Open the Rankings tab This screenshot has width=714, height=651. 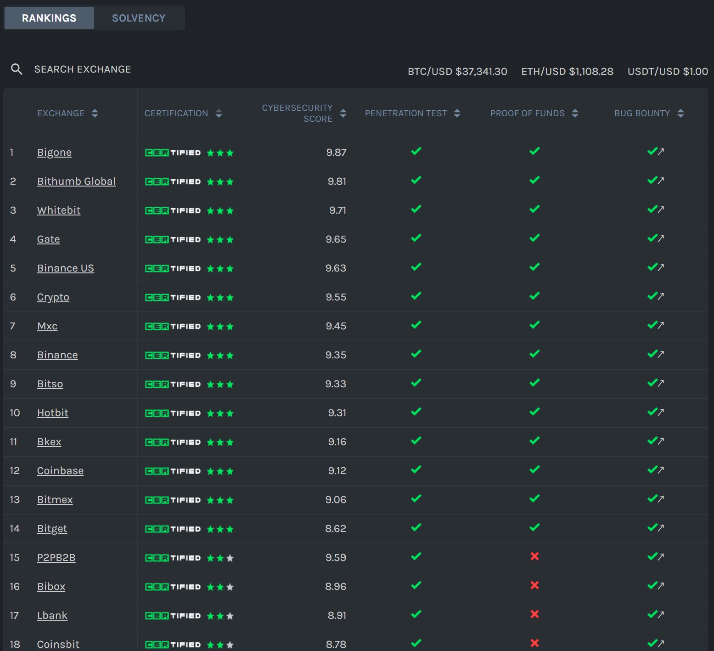point(49,18)
